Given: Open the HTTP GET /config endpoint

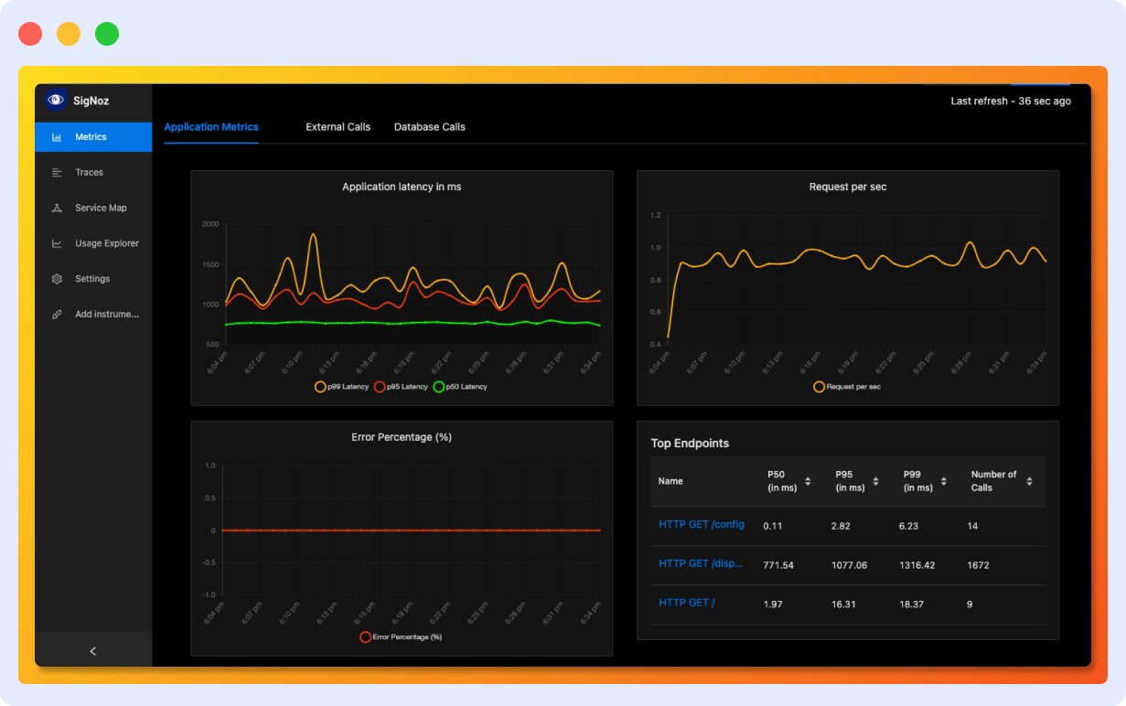Looking at the screenshot, I should pyautogui.click(x=701, y=526).
